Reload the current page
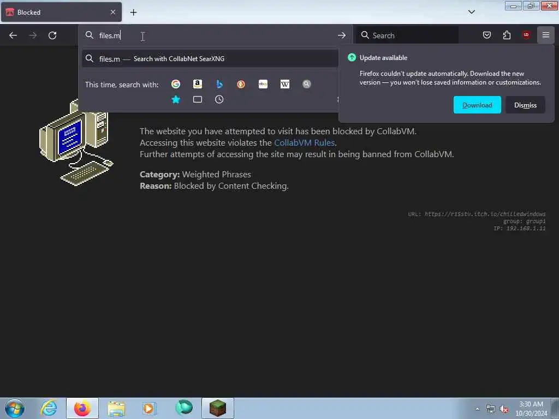 [52, 35]
